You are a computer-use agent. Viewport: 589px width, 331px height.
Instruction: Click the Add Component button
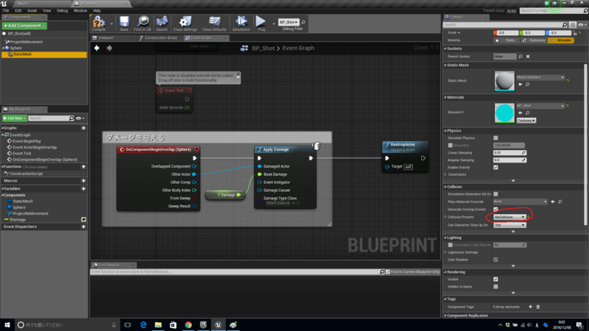pos(24,26)
